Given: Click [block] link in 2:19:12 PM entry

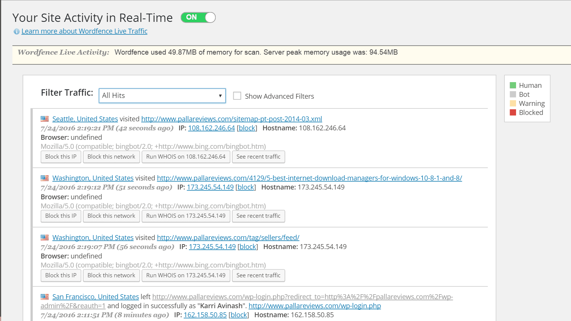Looking at the screenshot, I should tap(246, 187).
